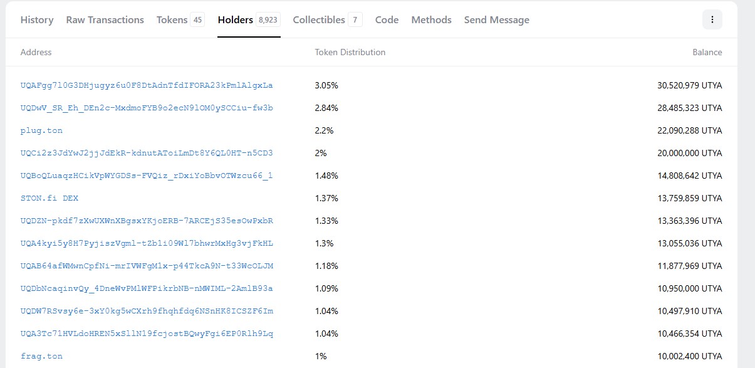Open the Raw Transactions tab
This screenshot has width=755, height=368.
pyautogui.click(x=105, y=20)
